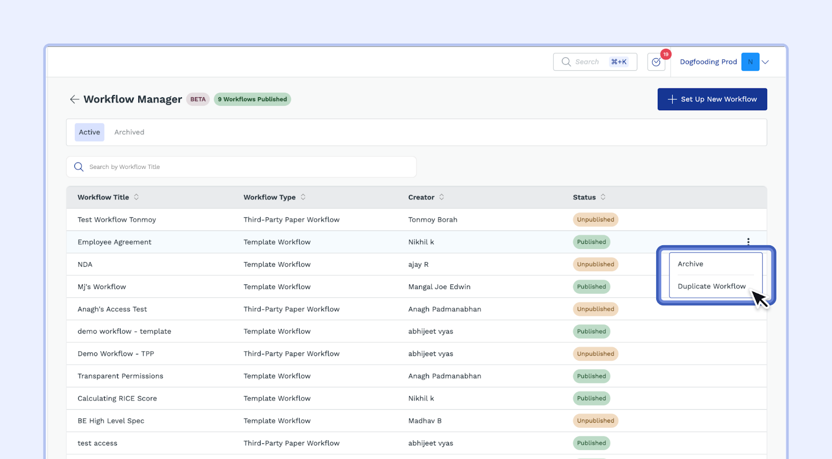The width and height of the screenshot is (832, 459).
Task: Click the blue N user avatar
Action: pyautogui.click(x=750, y=62)
